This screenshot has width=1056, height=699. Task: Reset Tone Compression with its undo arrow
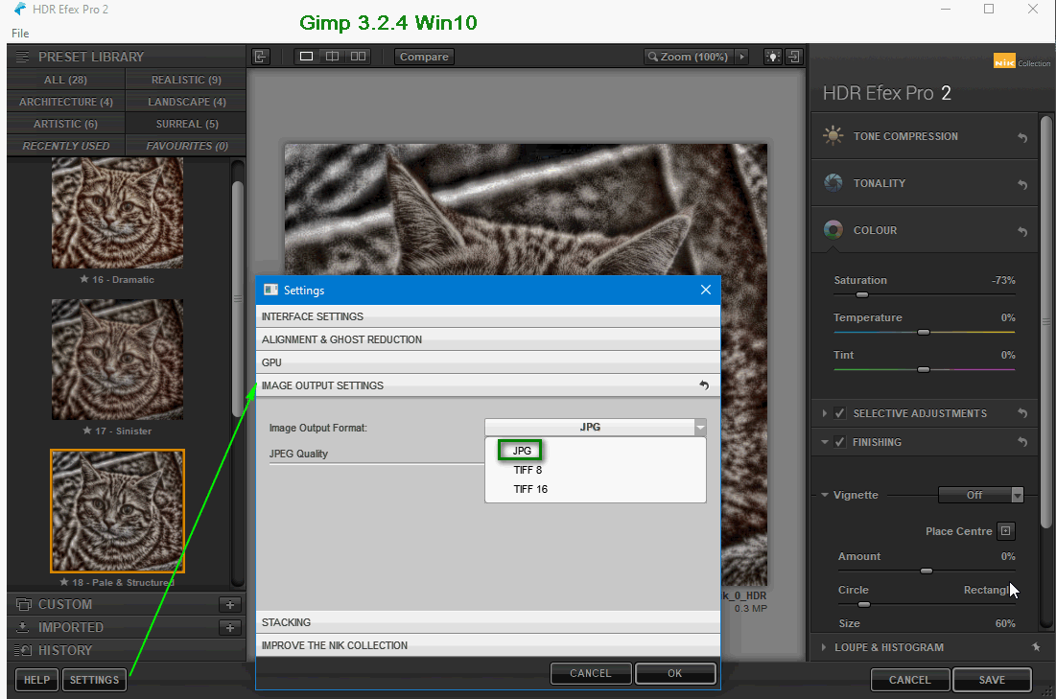coord(1022,137)
